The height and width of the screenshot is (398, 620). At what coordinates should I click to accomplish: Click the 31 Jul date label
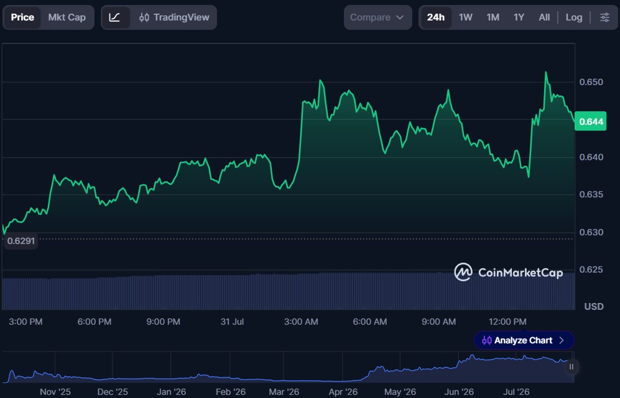(x=232, y=322)
